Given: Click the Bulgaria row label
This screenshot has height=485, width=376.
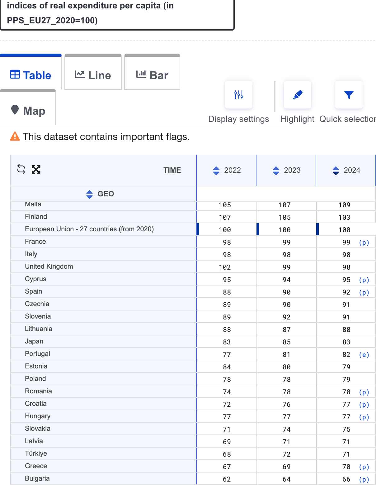Looking at the screenshot, I should point(37,478).
